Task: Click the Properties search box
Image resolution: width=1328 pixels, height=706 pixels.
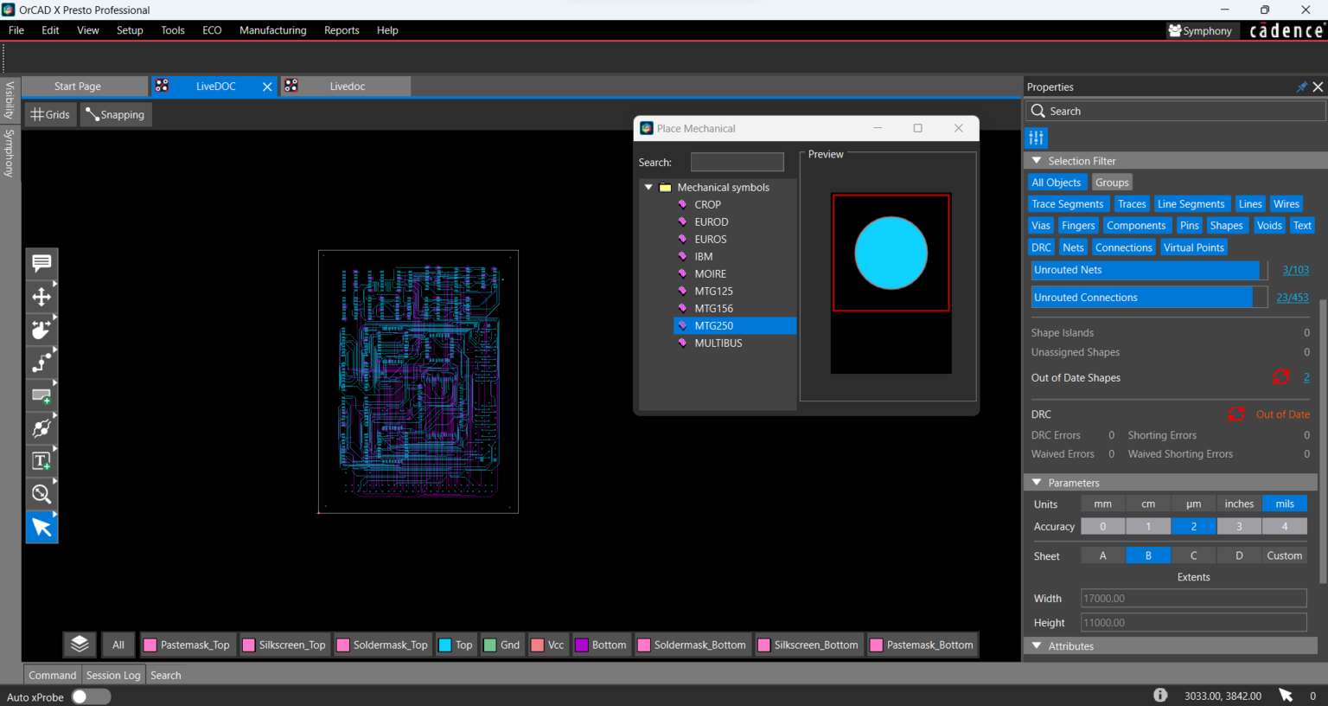Action: 1176,111
